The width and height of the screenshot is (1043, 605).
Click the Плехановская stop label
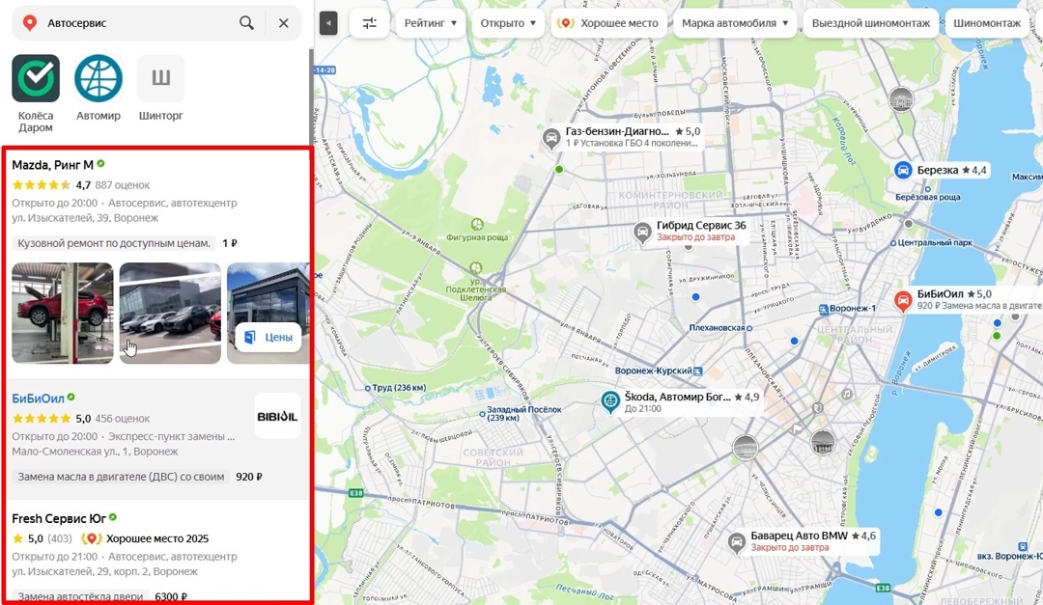717,328
